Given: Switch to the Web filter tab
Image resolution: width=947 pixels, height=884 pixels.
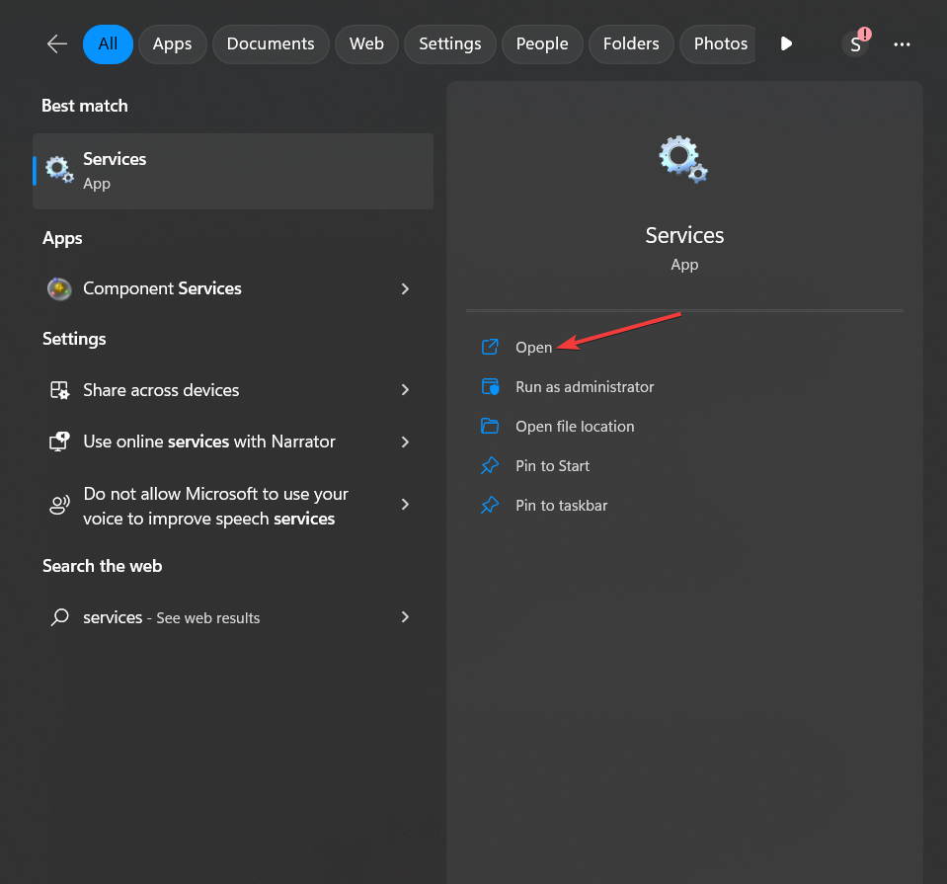Looking at the screenshot, I should tap(366, 44).
